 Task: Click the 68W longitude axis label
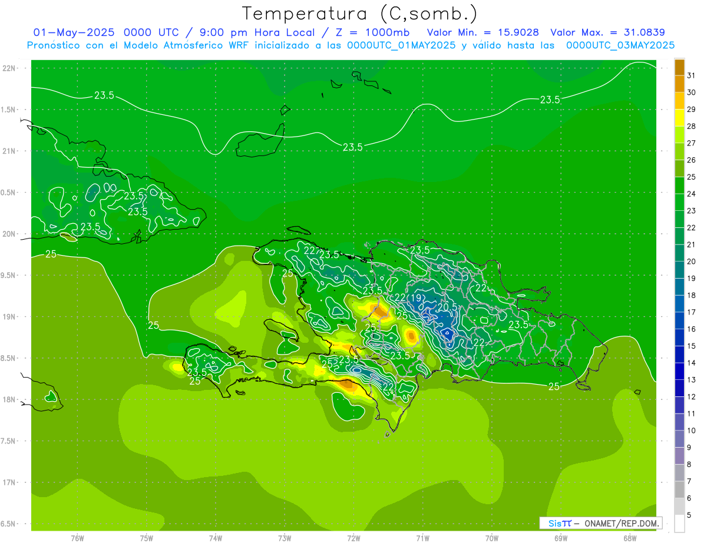629,538
